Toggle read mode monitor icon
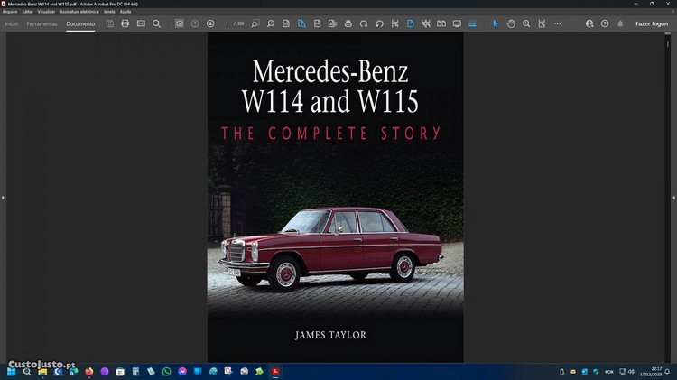Image resolution: width=677 pixels, height=380 pixels. pyautogui.click(x=457, y=23)
